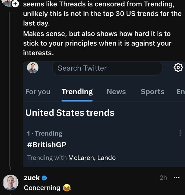Tap the Concerning reply text

[42, 188]
